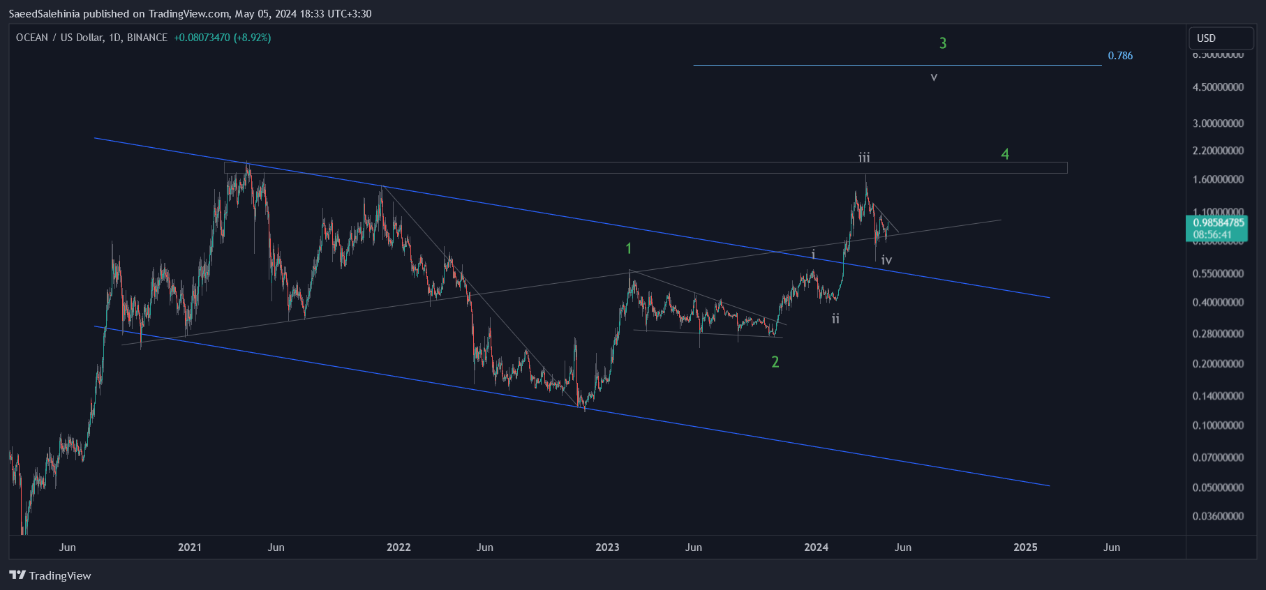Screen dimensions: 1266x590
Task: Click the 2022 date on time axis
Action: coord(399,547)
